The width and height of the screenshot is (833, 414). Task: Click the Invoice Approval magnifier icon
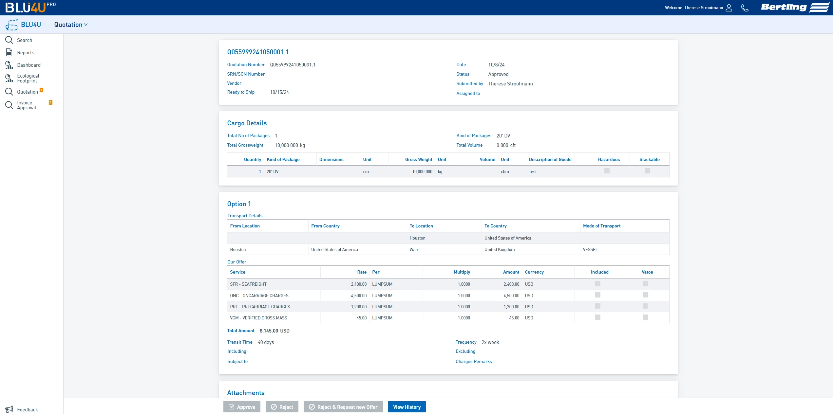point(9,105)
